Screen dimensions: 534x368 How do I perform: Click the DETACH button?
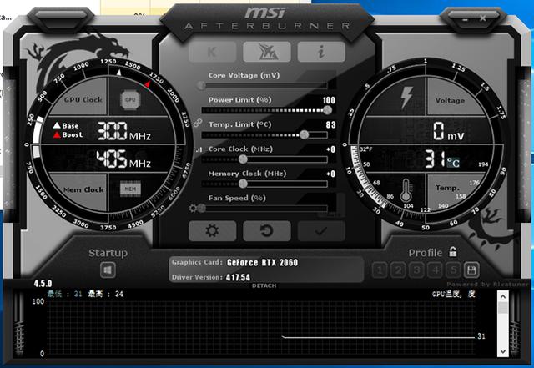coord(264,285)
